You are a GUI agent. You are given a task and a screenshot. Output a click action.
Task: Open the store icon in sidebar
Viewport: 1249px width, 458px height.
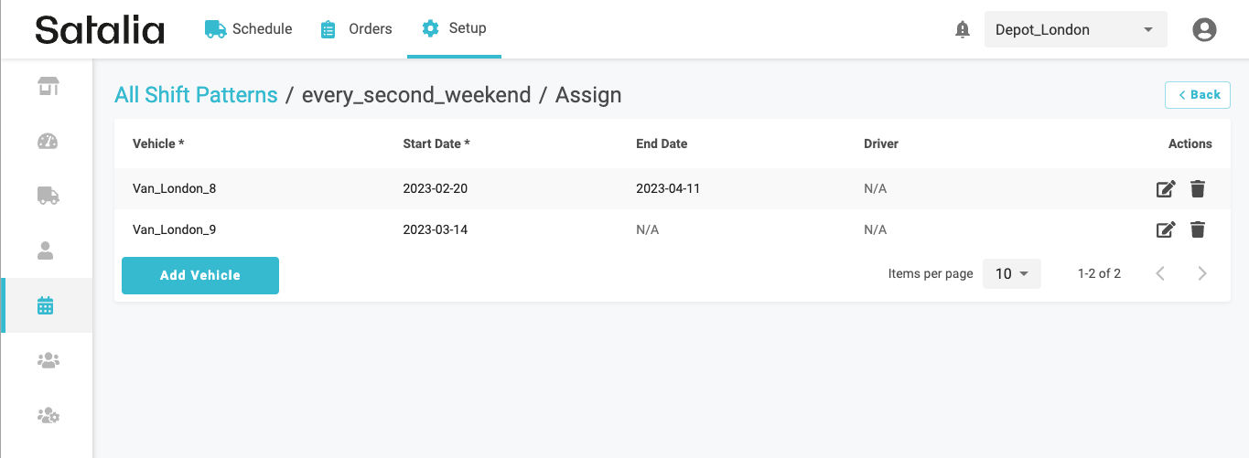pos(48,86)
